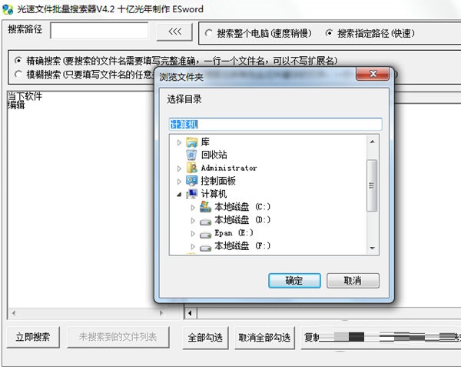Switch to 模糊搜索 fuzzy search mode
This screenshot has height=367, width=461.
18,74
